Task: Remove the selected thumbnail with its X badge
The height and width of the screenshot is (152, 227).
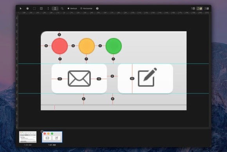Action: (x=42, y=132)
